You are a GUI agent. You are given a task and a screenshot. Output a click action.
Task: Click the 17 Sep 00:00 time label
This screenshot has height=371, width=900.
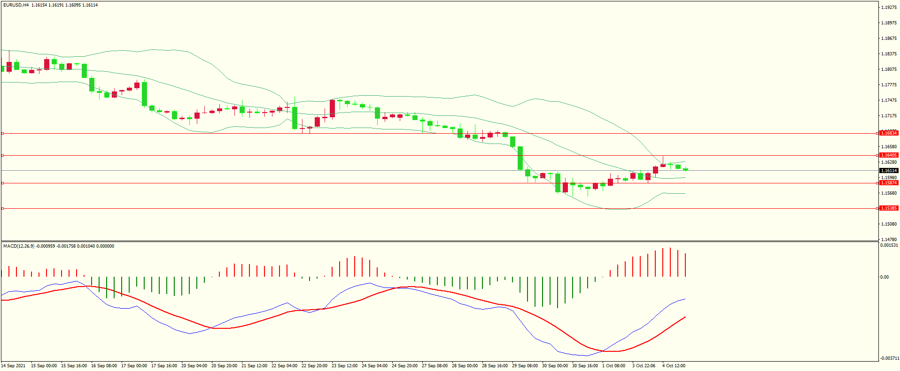(134, 366)
